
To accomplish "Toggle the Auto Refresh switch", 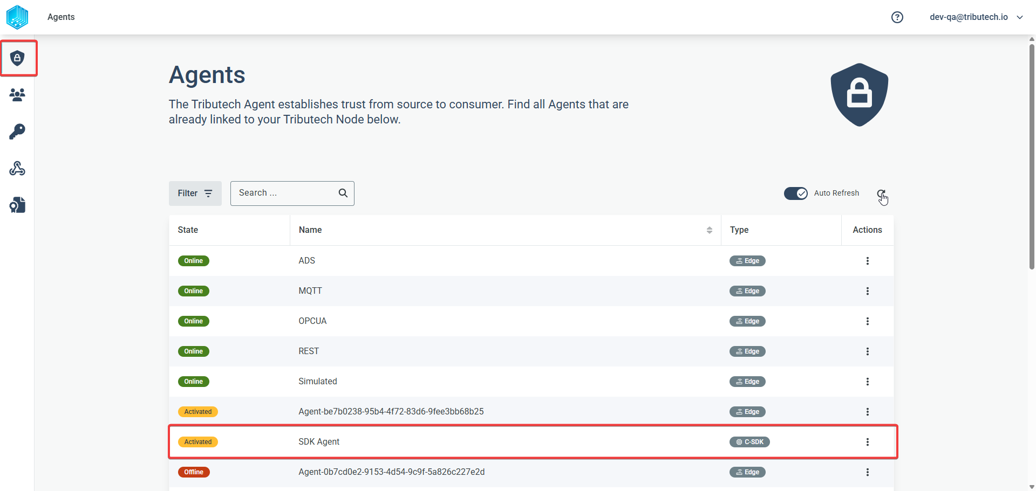I will click(x=796, y=193).
